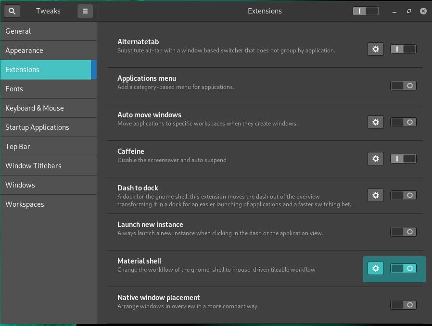
Task: Enable the Applications menu extension
Action: pos(403,86)
